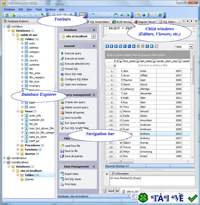The width and height of the screenshot is (200, 205).
Task: Open the last_name column filter dropdown
Action: click(154, 61)
